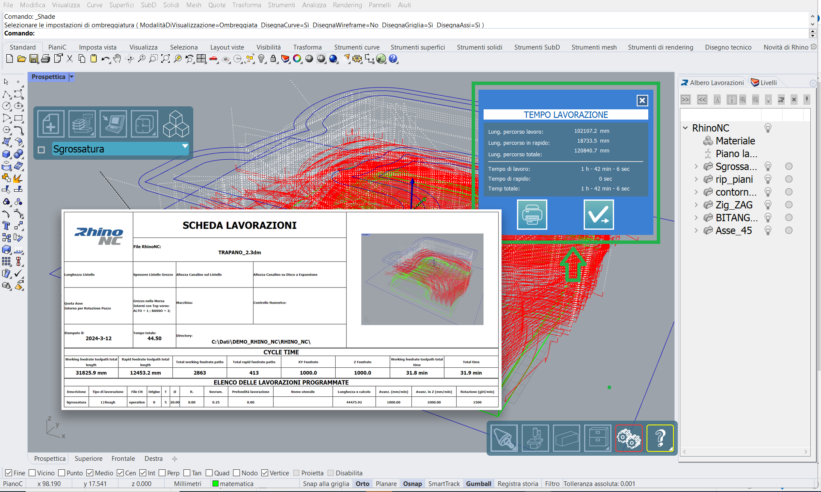
Task: Toggle the Gumball status bar button
Action: pyautogui.click(x=478, y=484)
